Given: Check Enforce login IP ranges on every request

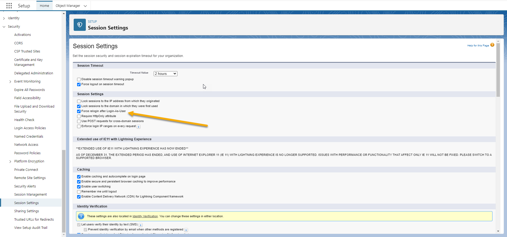Looking at the screenshot, I should (x=79, y=126).
